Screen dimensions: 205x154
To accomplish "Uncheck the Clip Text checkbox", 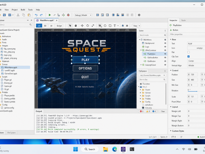I will coord(188,56).
